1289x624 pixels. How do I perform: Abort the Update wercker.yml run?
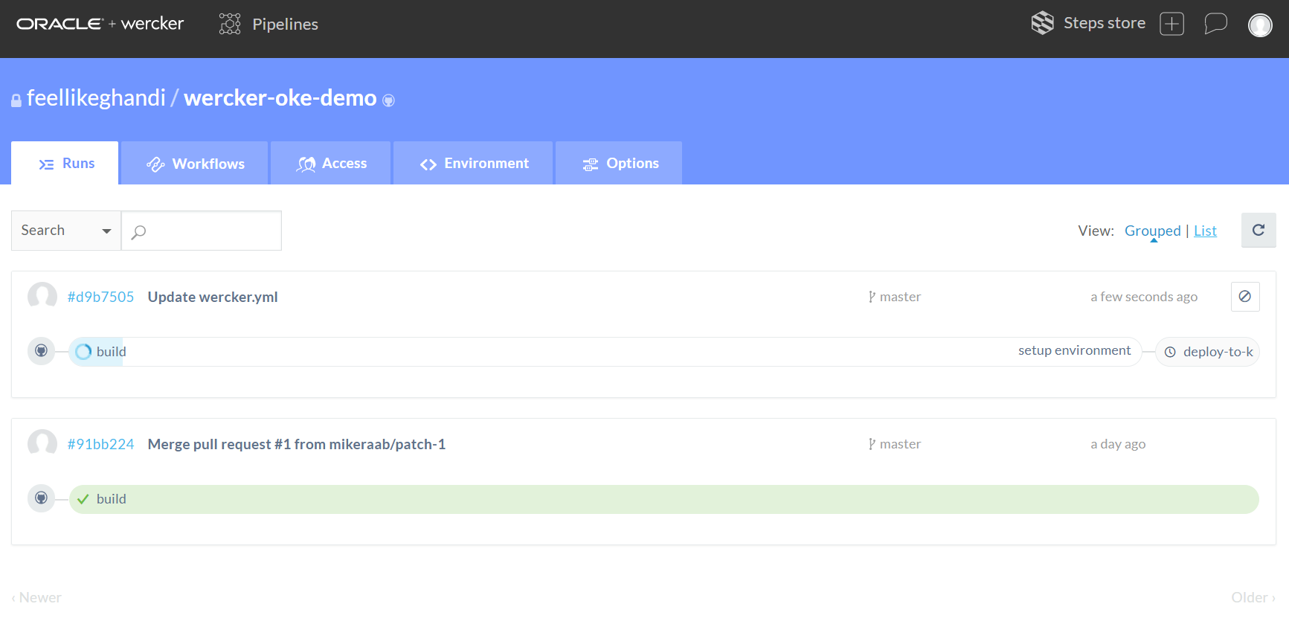pyautogui.click(x=1245, y=296)
